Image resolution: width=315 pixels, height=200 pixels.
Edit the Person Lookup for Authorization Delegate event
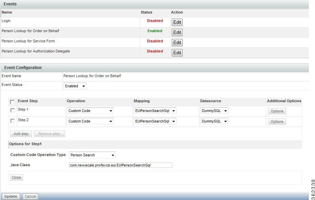pyautogui.click(x=177, y=52)
